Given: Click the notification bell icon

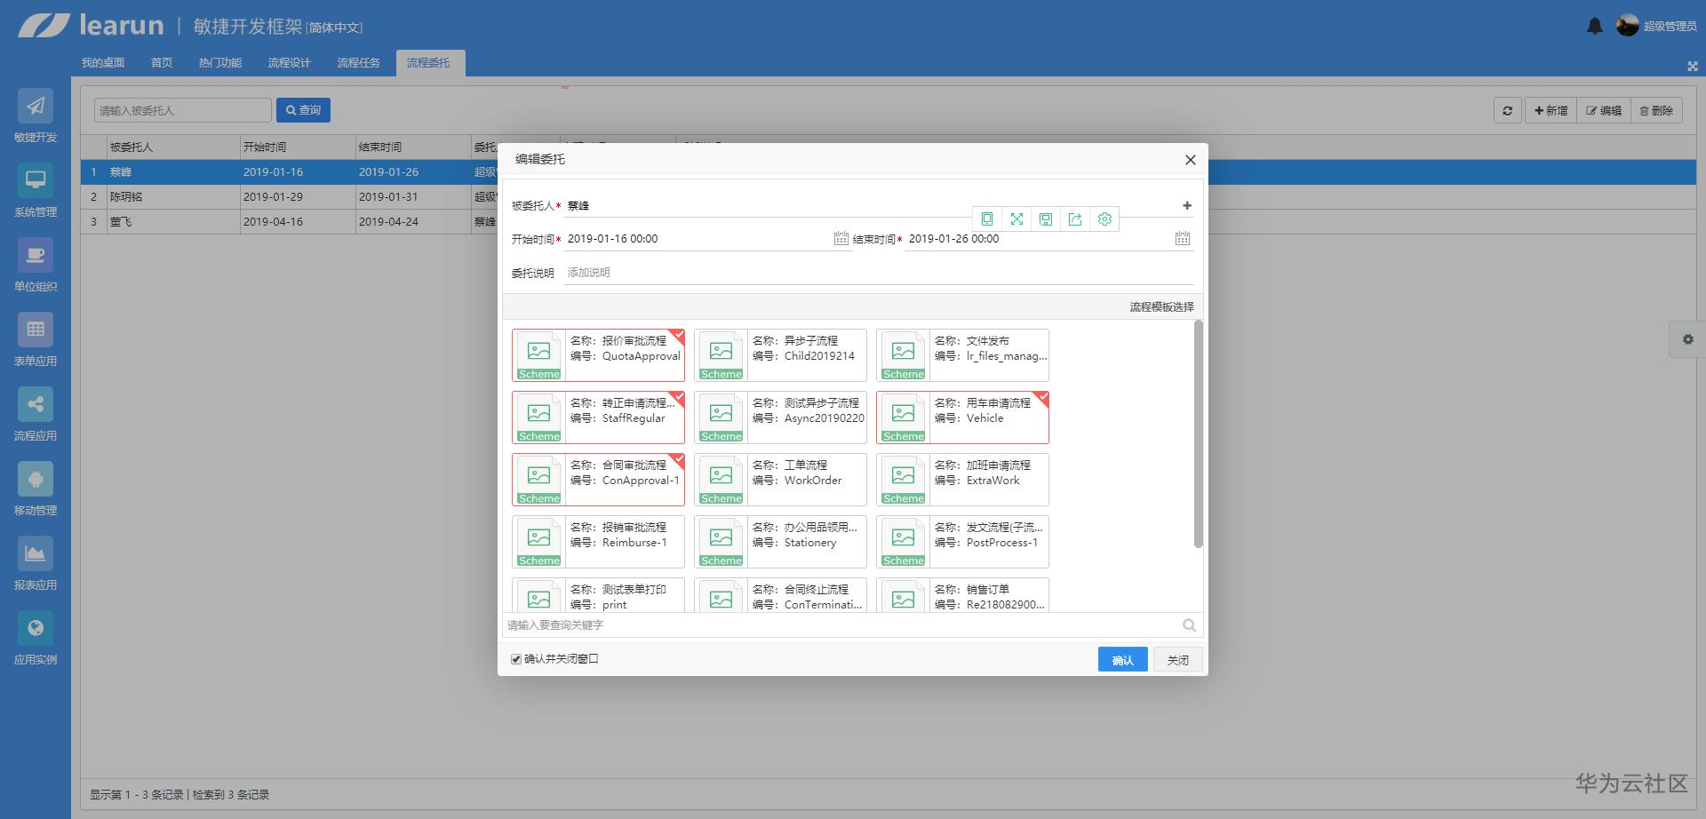Looking at the screenshot, I should point(1595,26).
